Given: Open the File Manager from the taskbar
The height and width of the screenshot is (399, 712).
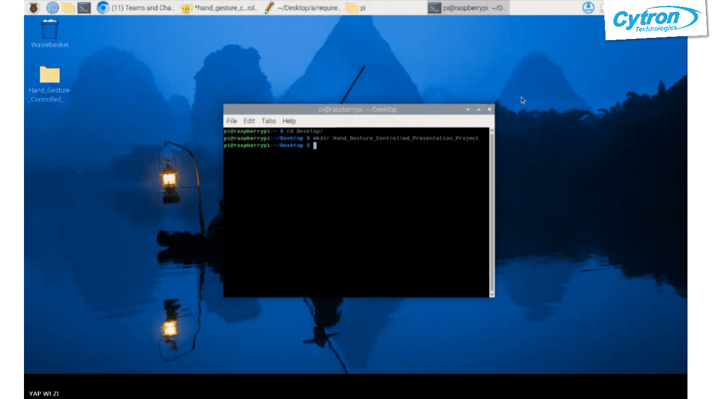Looking at the screenshot, I should [68, 7].
